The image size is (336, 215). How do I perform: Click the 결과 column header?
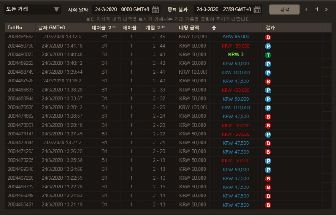(270, 27)
